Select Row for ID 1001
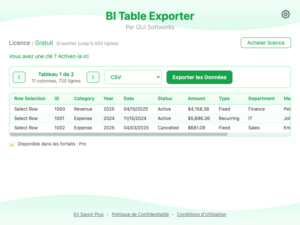The image size is (300, 225). 26,118
